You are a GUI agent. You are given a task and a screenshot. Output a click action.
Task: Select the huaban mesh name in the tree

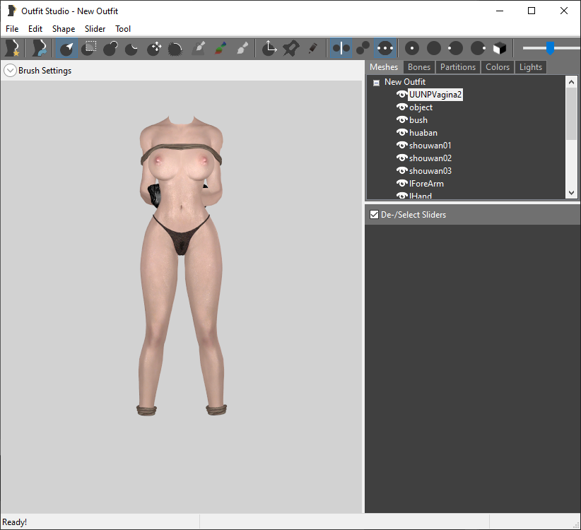coord(423,133)
